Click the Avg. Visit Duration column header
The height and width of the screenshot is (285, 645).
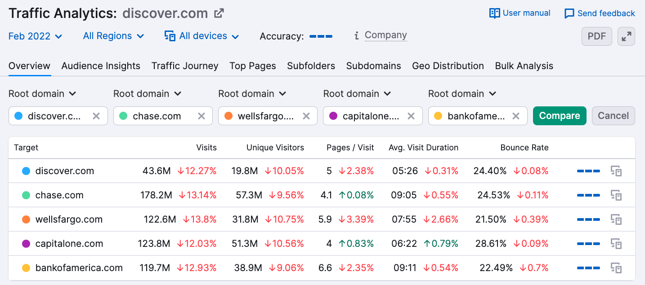click(x=424, y=148)
